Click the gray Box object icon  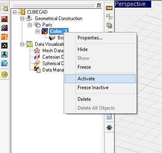pyautogui.click(x=52, y=38)
